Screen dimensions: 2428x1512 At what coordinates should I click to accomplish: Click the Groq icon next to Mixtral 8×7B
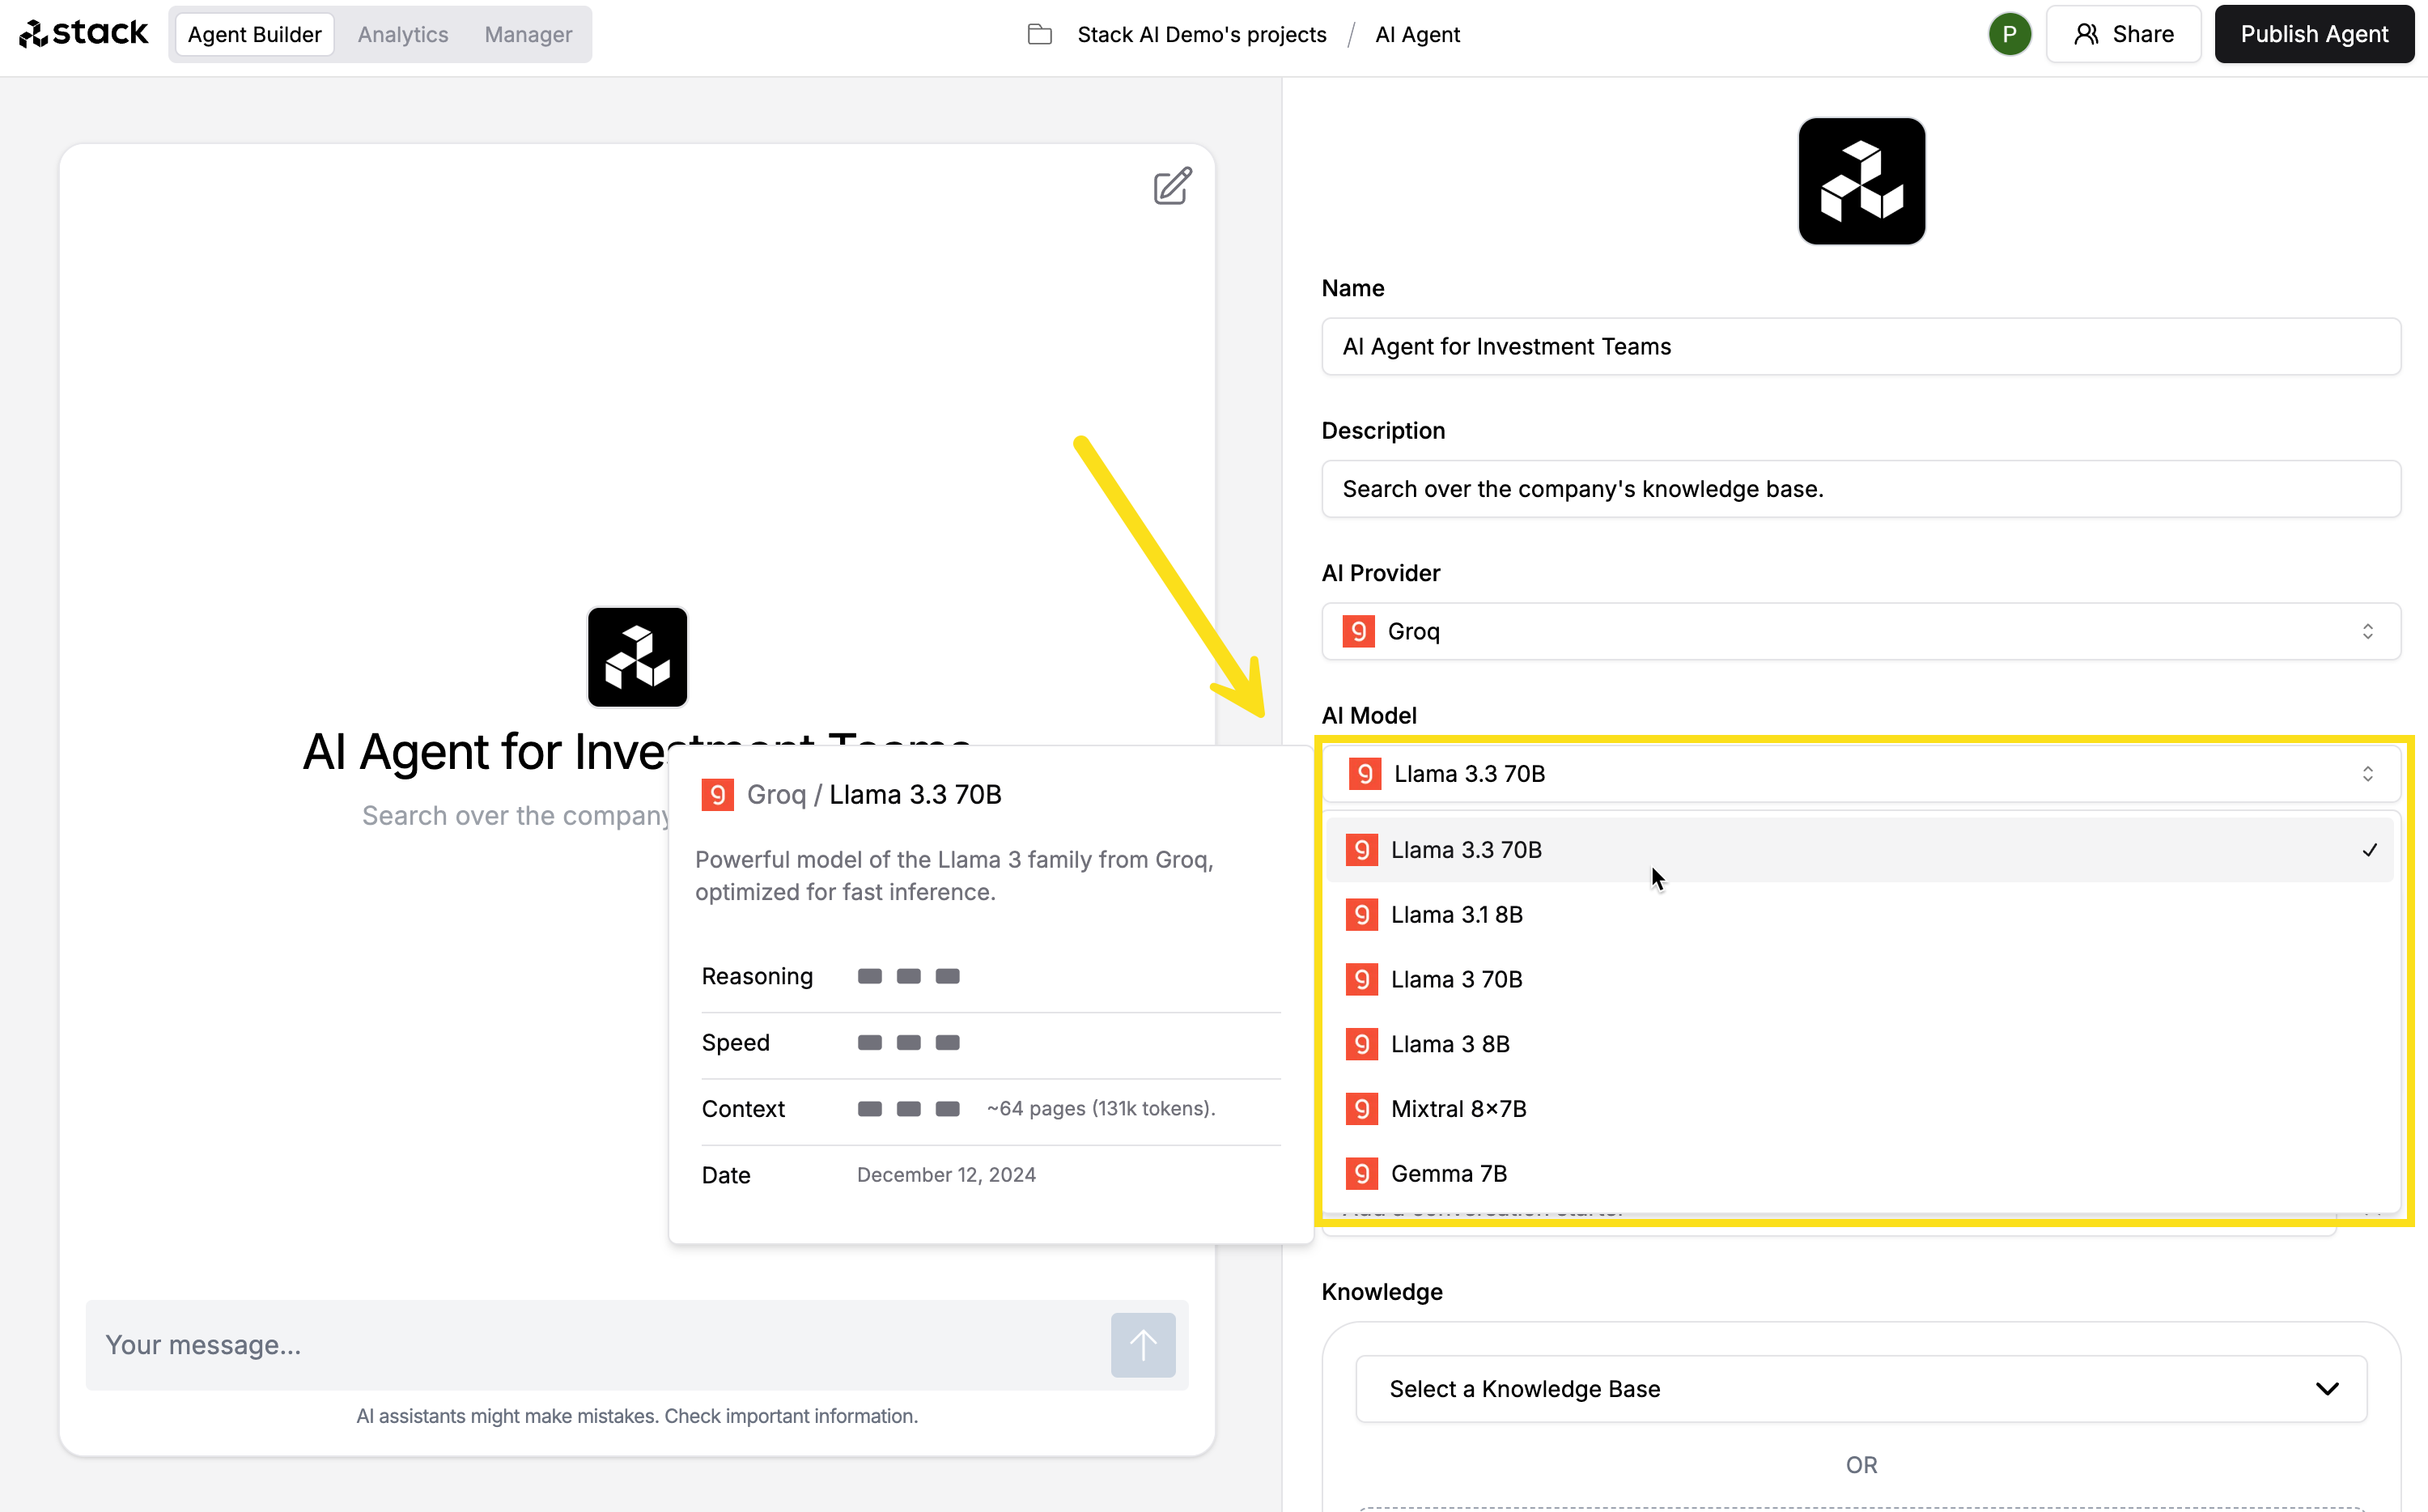(x=1361, y=1109)
